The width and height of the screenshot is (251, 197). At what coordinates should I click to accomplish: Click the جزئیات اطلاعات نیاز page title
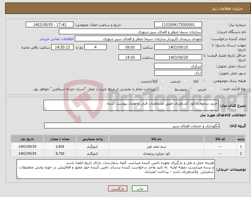[227, 9]
